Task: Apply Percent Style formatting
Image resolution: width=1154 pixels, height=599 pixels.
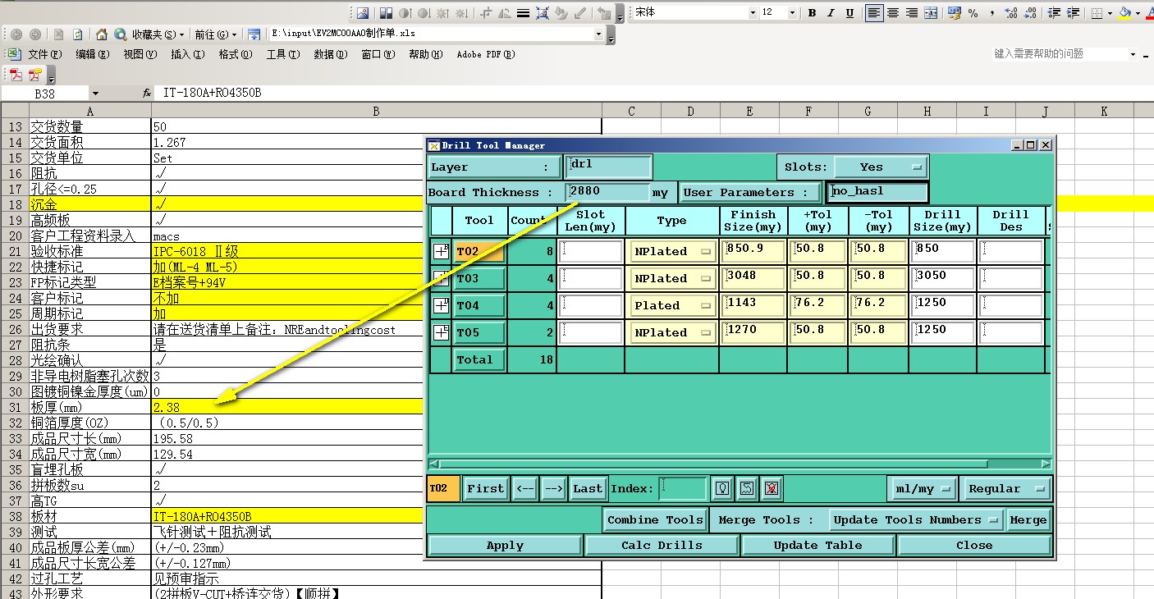Action: tap(973, 12)
